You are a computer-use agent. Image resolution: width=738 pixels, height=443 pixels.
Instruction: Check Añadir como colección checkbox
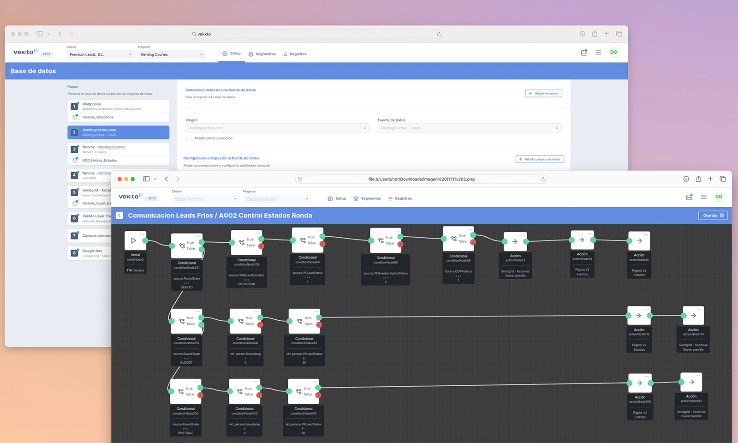click(189, 138)
